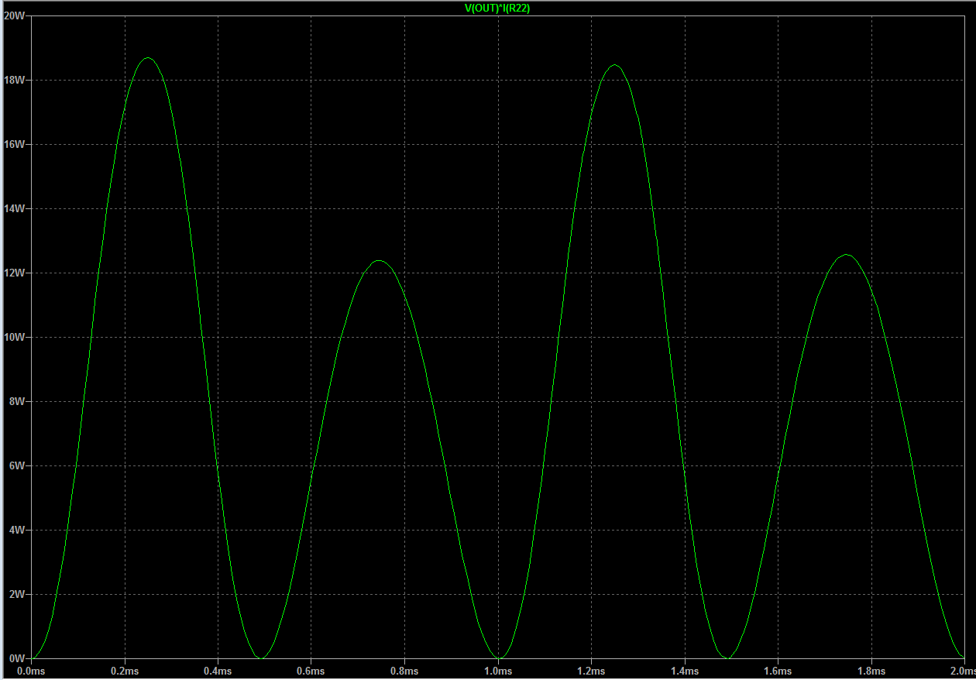Click the 0W vertical axis label
This screenshot has height=680, width=976.
coord(15,658)
